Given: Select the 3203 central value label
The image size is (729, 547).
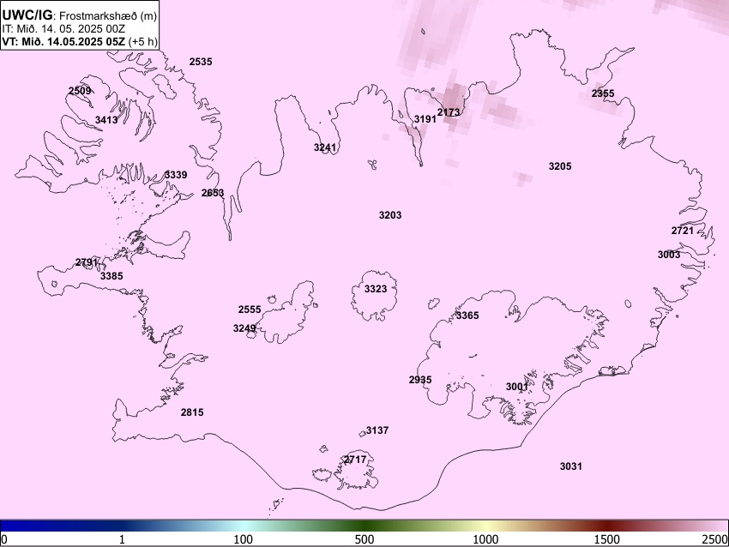Looking at the screenshot, I should [x=390, y=215].
